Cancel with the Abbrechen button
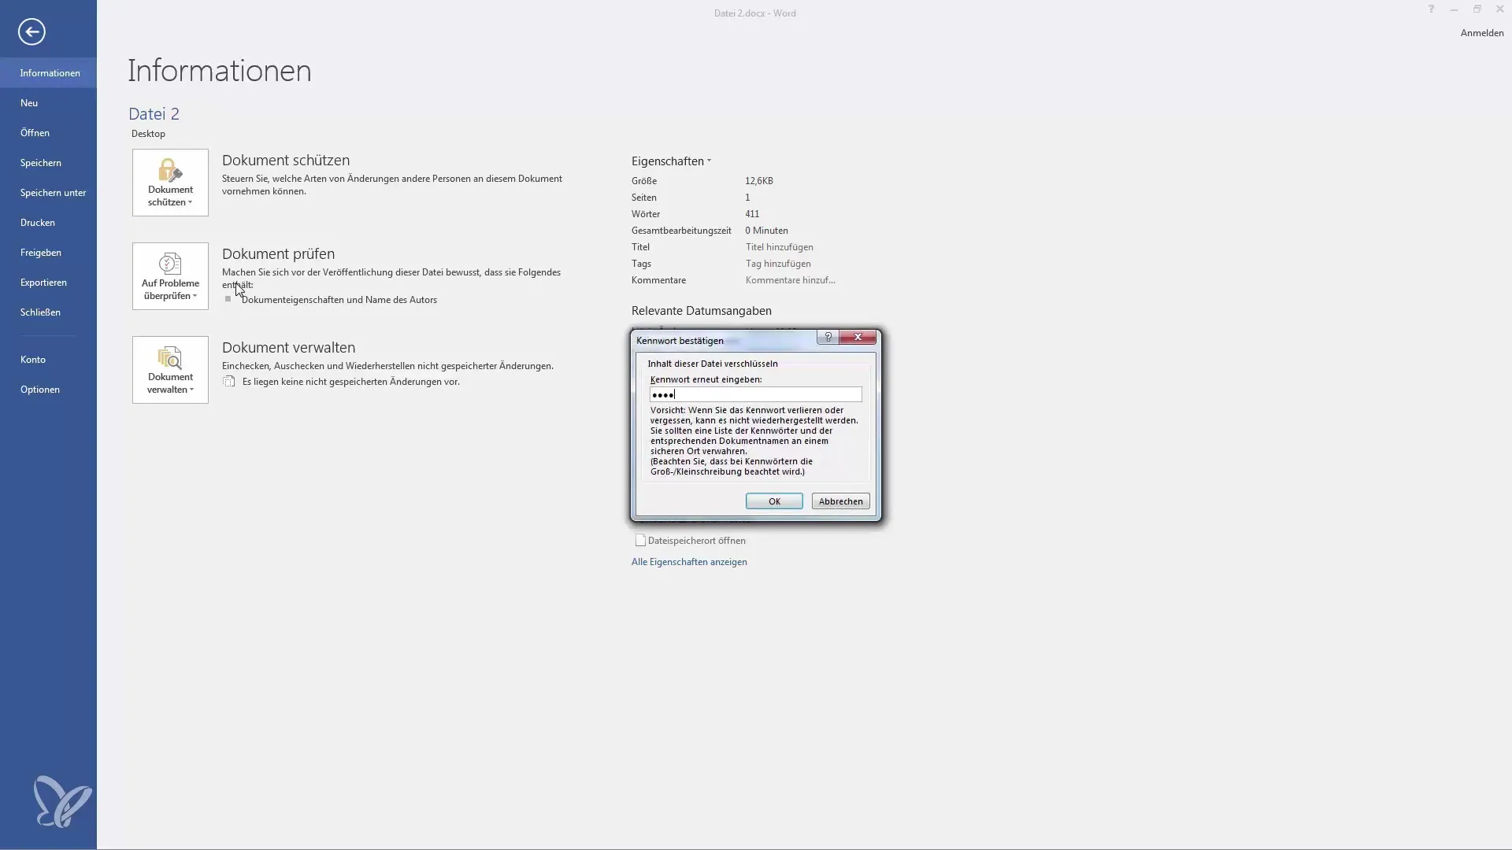Image resolution: width=1512 pixels, height=850 pixels. click(840, 501)
